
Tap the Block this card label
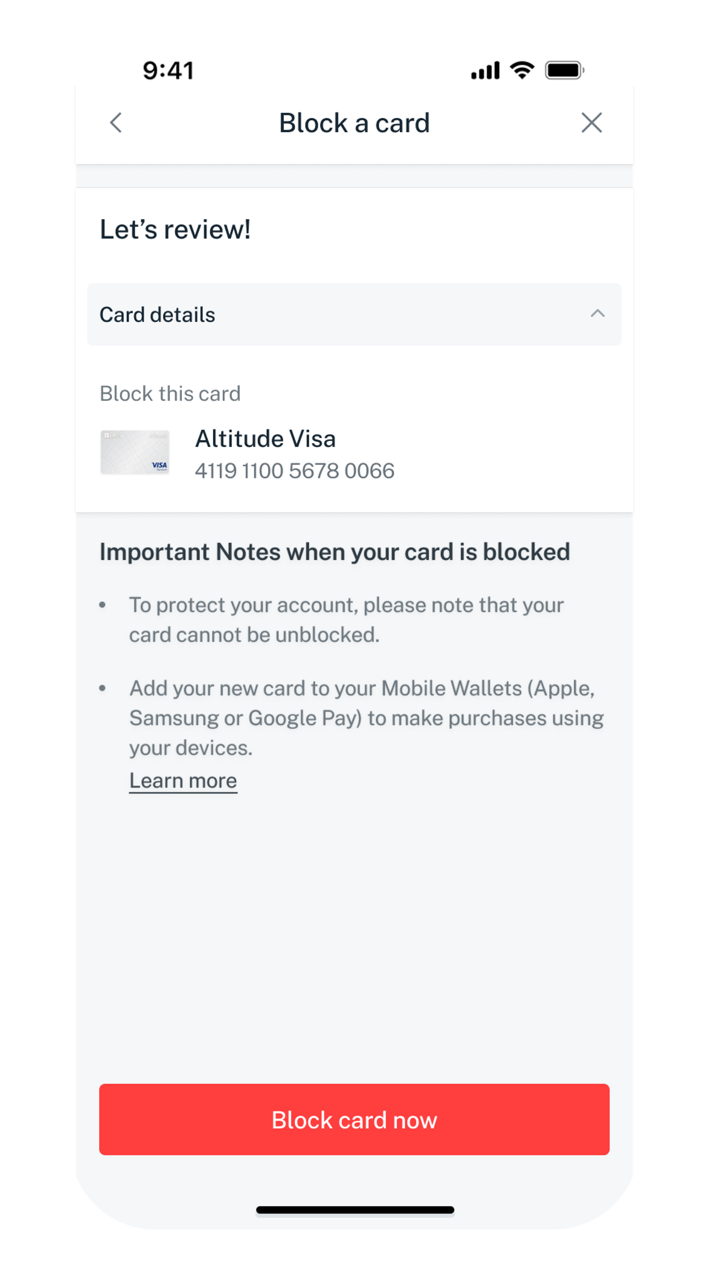tap(170, 393)
